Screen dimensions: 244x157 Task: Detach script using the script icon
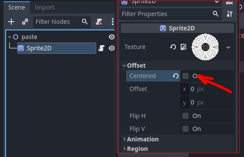click(99, 22)
